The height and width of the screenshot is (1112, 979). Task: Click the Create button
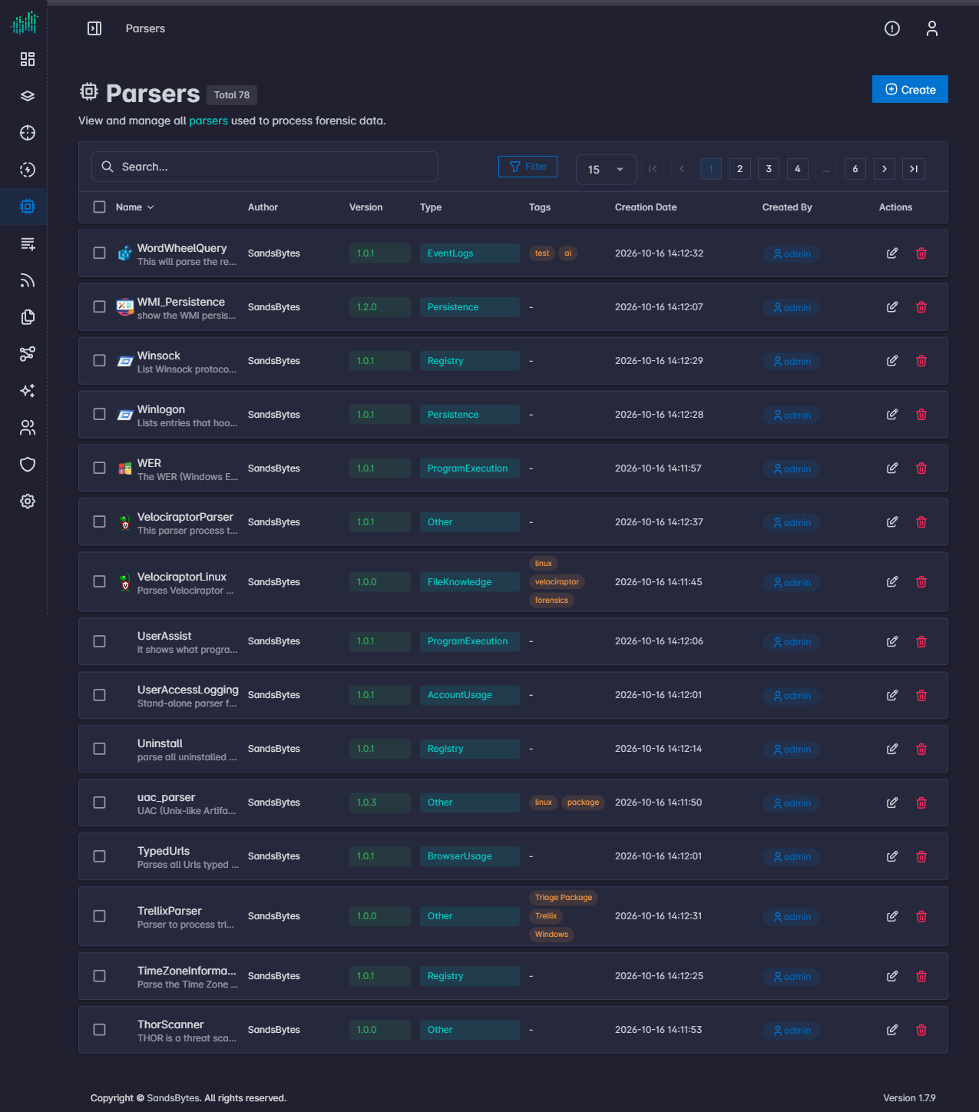point(910,89)
